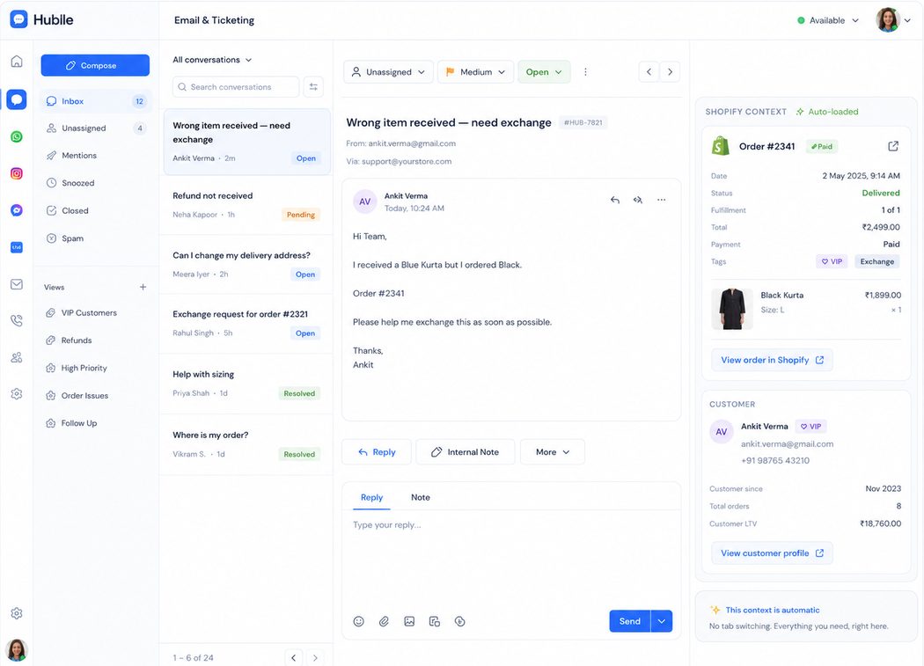Expand the More actions dropdown
This screenshot has width=924, height=666.
tap(552, 452)
